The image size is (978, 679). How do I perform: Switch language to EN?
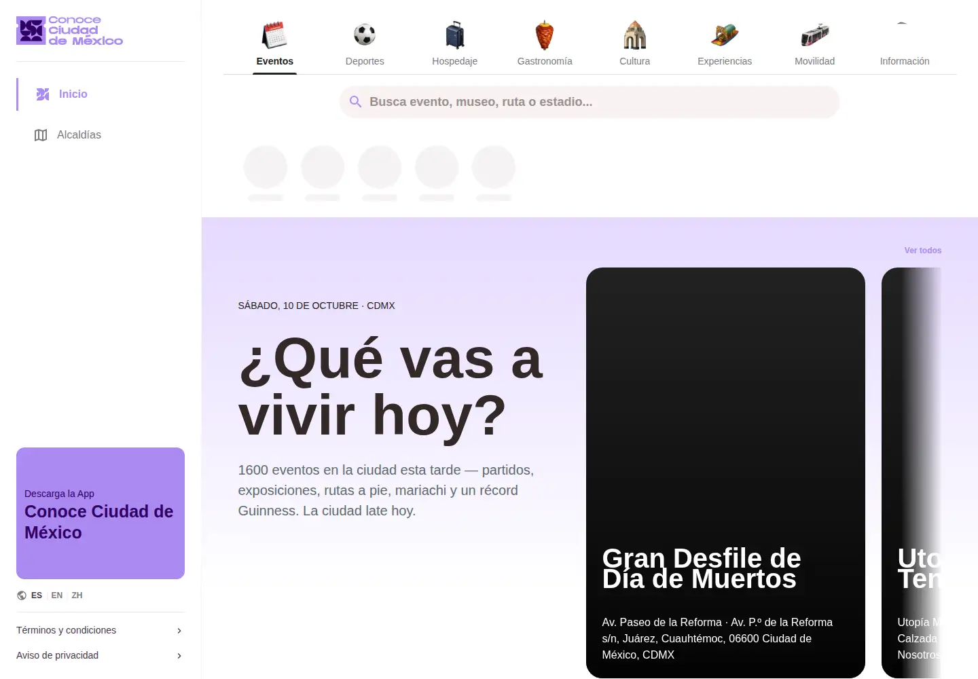pos(57,595)
